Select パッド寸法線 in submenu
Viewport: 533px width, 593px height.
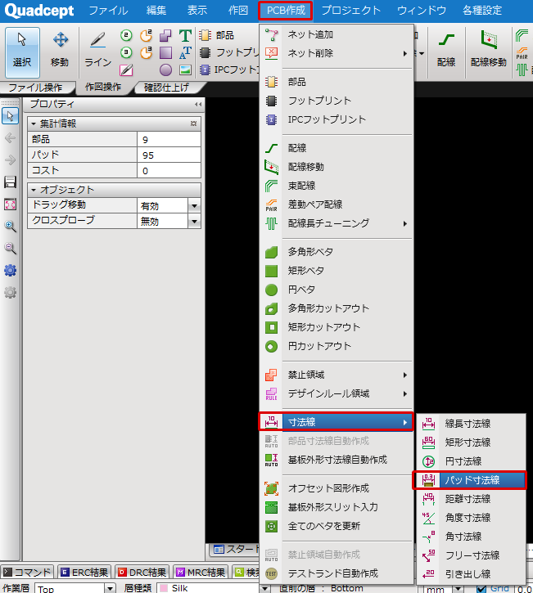[x=472, y=480]
